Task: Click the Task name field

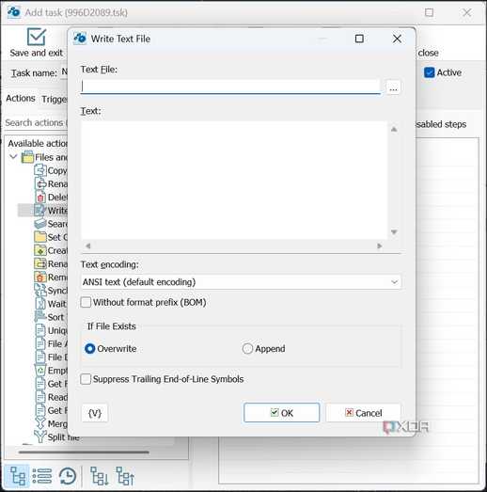Action: pyautogui.click(x=64, y=72)
